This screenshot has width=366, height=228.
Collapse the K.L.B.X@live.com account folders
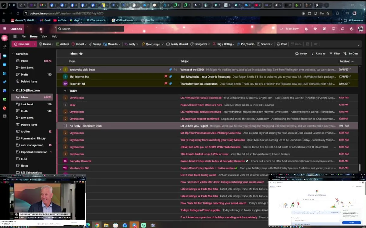[x=13, y=90]
